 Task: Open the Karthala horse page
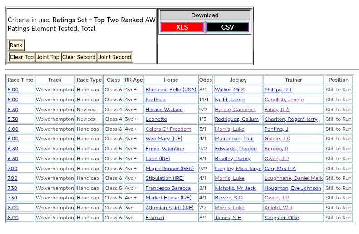(155, 100)
